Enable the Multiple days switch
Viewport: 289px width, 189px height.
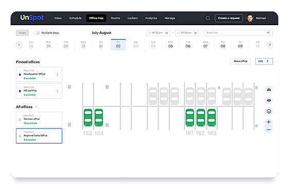click(37, 33)
